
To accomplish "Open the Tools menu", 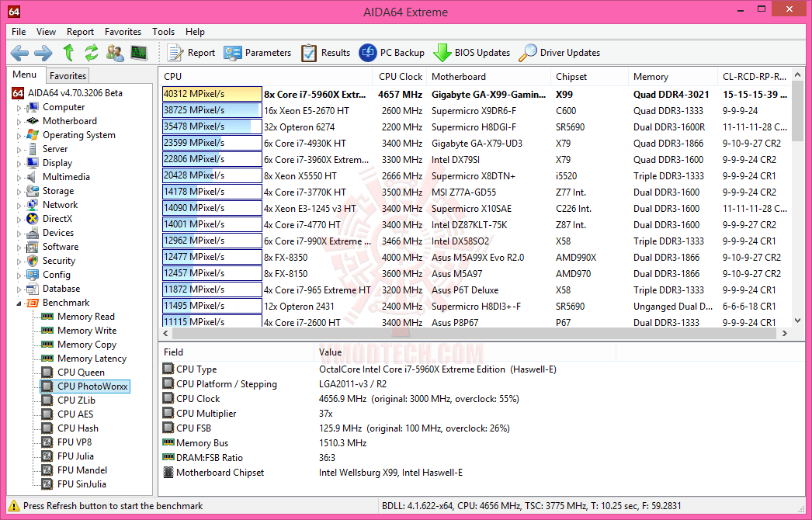I will [163, 32].
